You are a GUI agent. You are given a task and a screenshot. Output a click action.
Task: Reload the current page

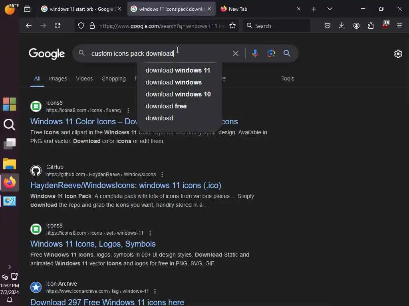pos(58,25)
